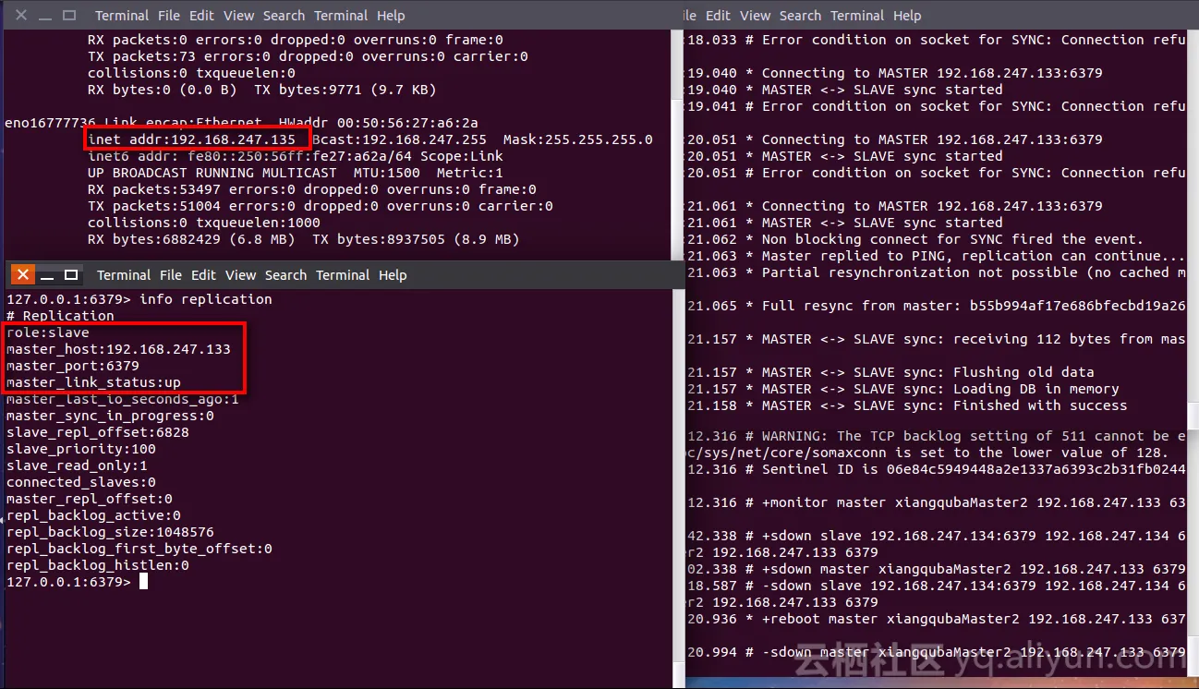
Task: Click 'HWaddr 00:50:56:27:a6:2a' text
Action: point(379,123)
